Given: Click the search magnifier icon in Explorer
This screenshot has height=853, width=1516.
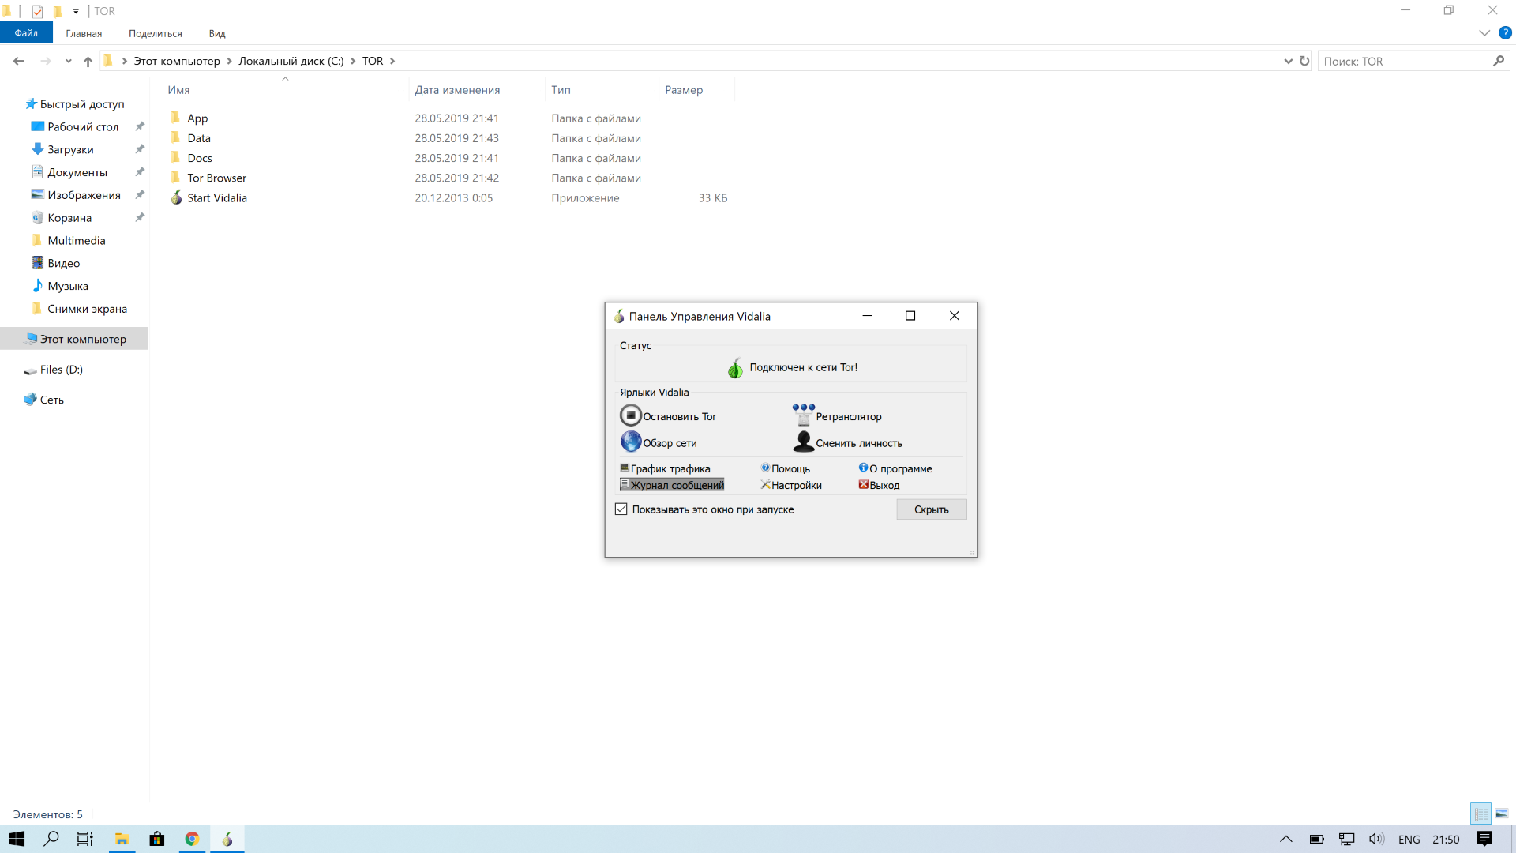Looking at the screenshot, I should tap(1499, 61).
